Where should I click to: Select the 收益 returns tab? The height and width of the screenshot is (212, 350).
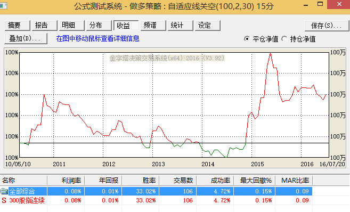click(x=126, y=26)
